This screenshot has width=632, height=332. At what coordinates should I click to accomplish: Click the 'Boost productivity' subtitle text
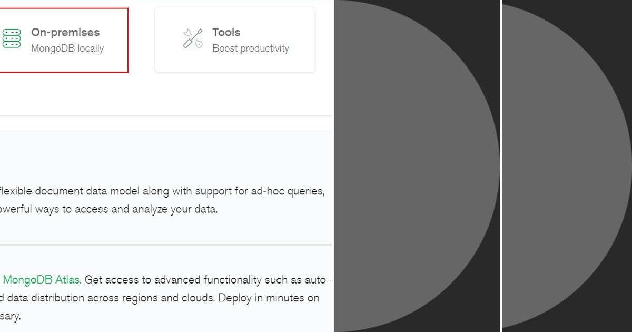(250, 48)
